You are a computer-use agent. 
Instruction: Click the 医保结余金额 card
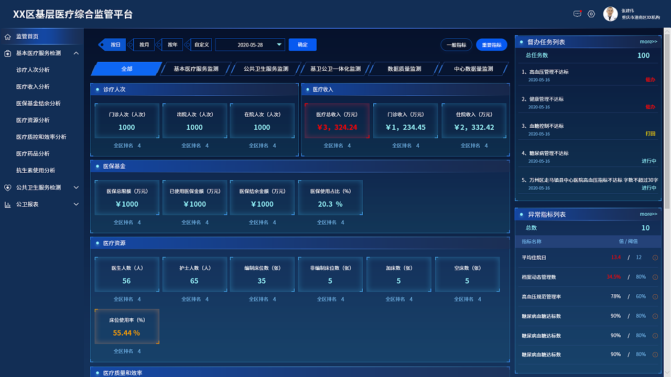pyautogui.click(x=262, y=198)
